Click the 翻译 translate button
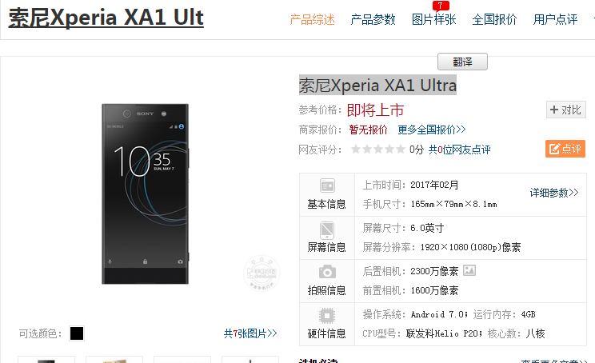Image resolution: width=595 pixels, height=363 pixels. pyautogui.click(x=462, y=62)
